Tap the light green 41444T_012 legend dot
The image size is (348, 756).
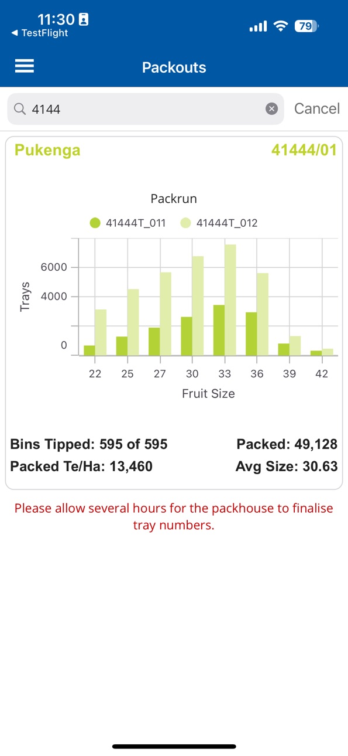pyautogui.click(x=186, y=223)
